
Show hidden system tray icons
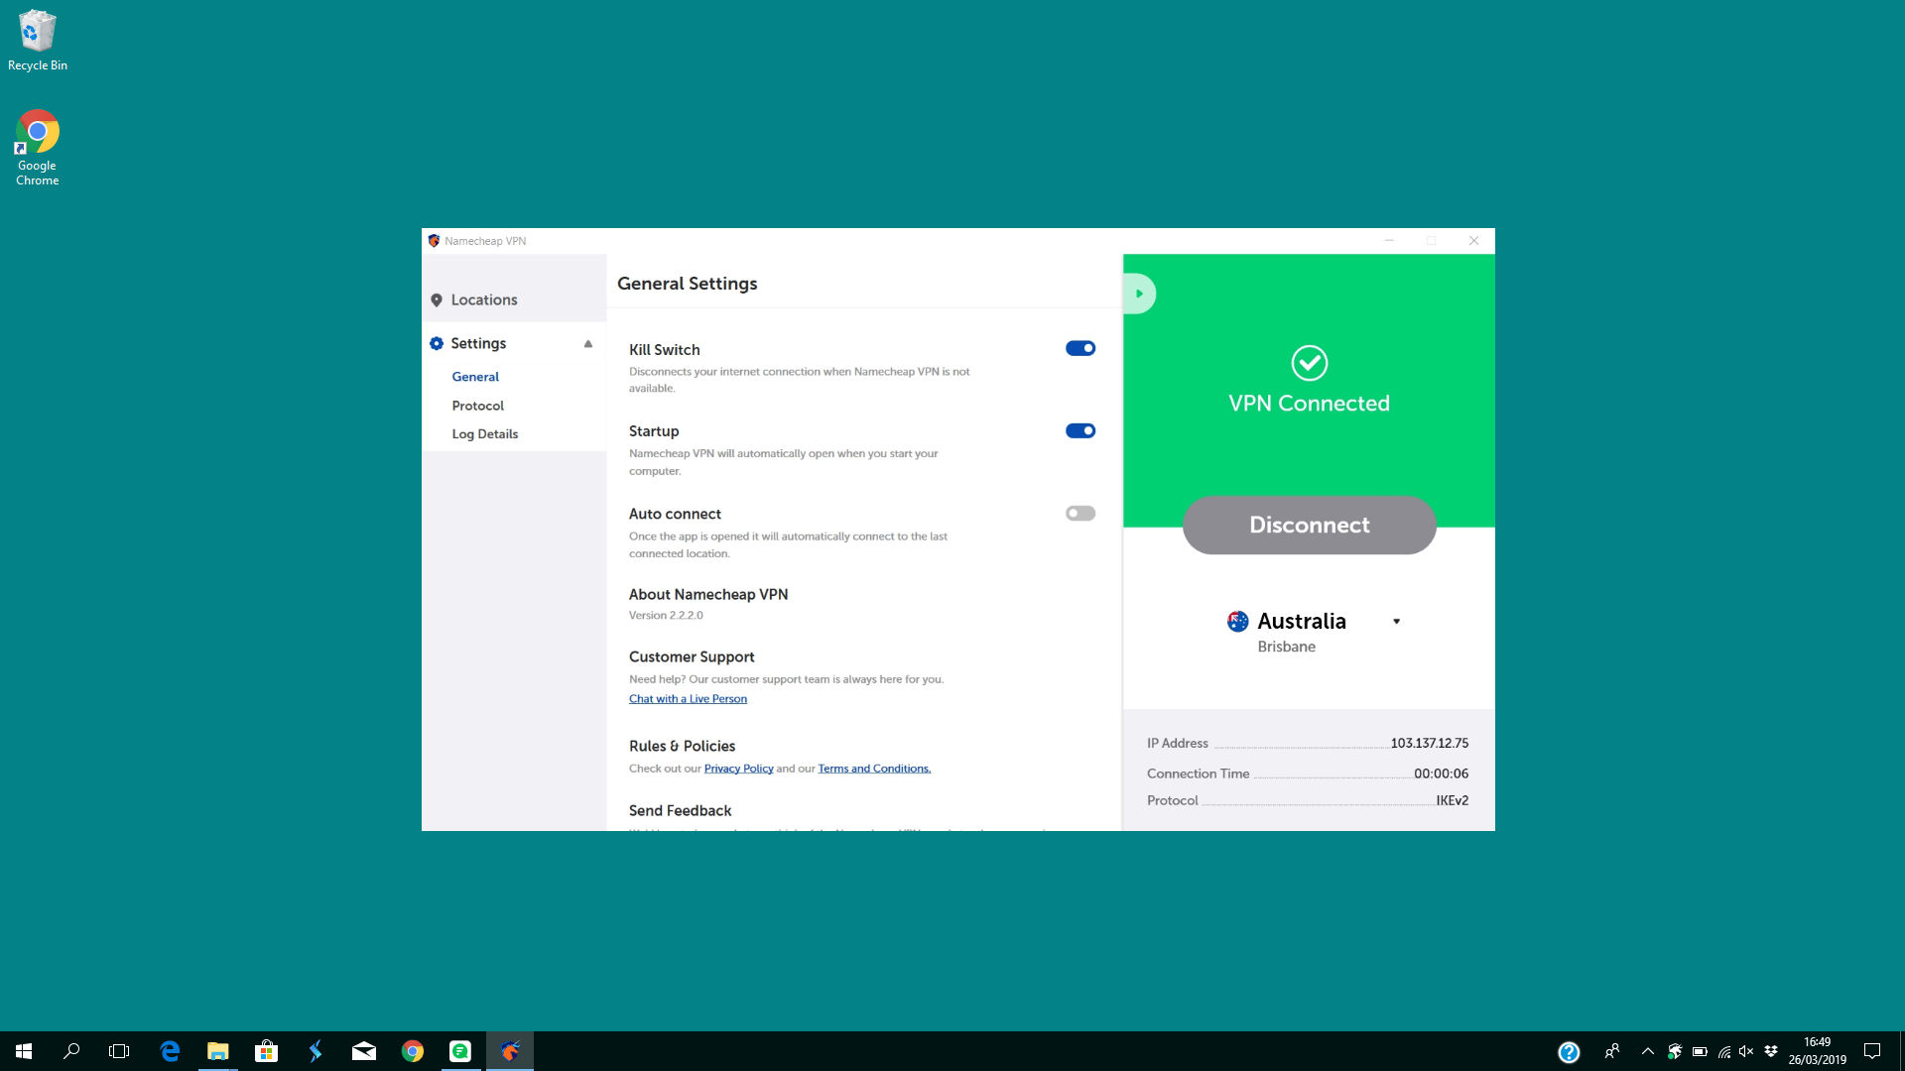tap(1648, 1051)
